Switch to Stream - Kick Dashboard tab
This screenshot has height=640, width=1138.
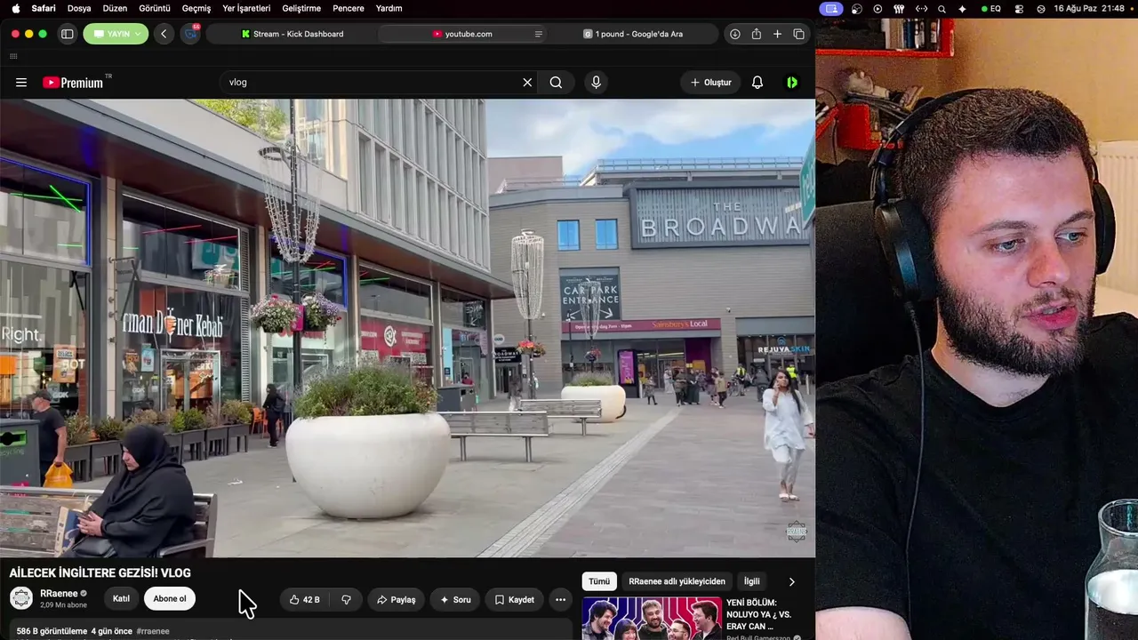[x=293, y=34]
